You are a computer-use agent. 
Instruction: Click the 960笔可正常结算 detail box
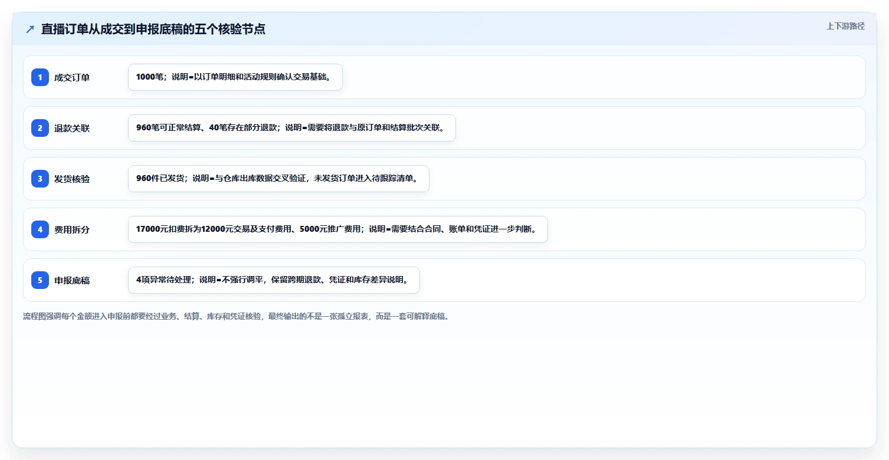[292, 128]
